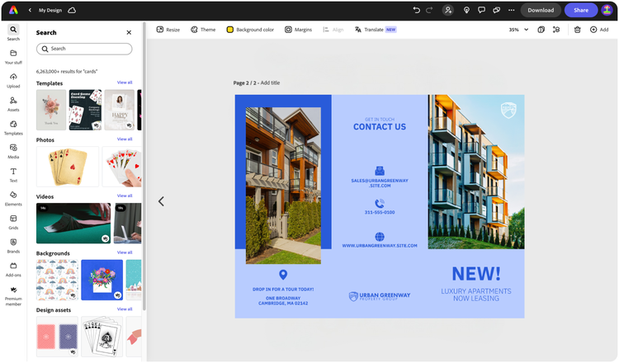Open the Brands panel in the sidebar
619x363 pixels.
point(13,246)
